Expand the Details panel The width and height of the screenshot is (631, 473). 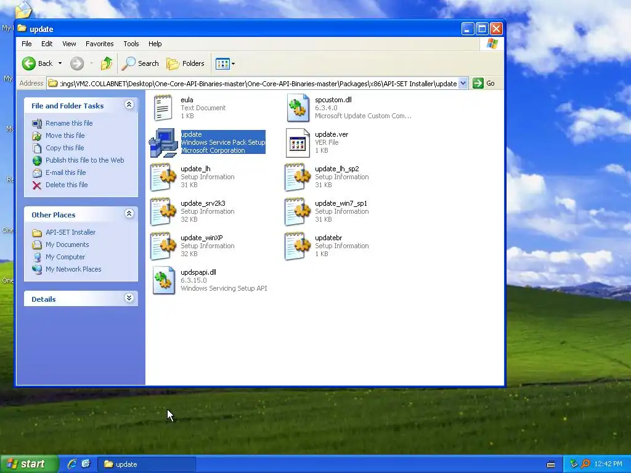(129, 298)
